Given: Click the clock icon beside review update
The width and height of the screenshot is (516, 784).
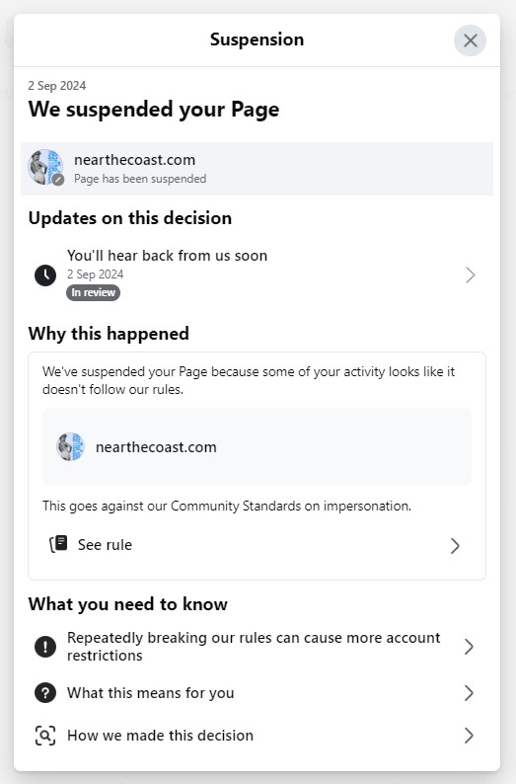Looking at the screenshot, I should click(45, 275).
